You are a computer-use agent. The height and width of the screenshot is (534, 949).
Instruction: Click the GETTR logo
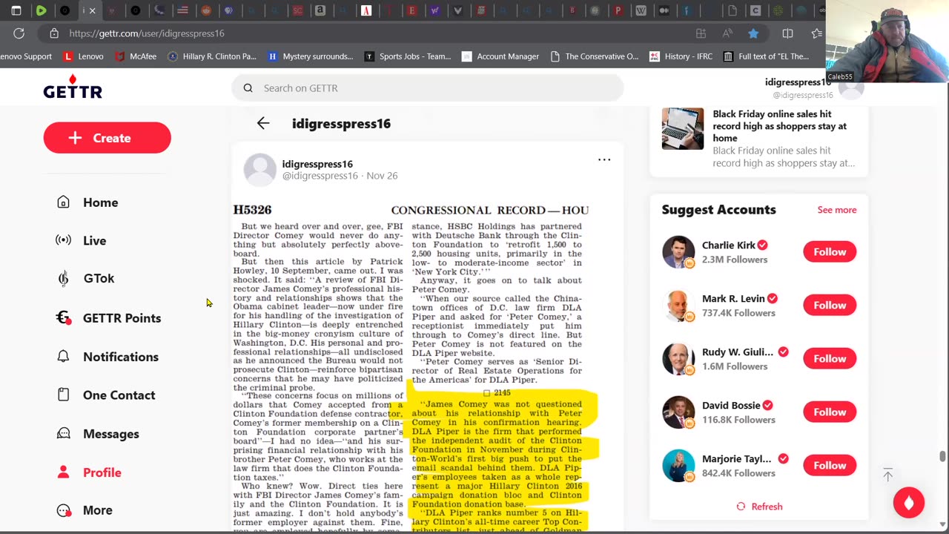[x=73, y=87]
